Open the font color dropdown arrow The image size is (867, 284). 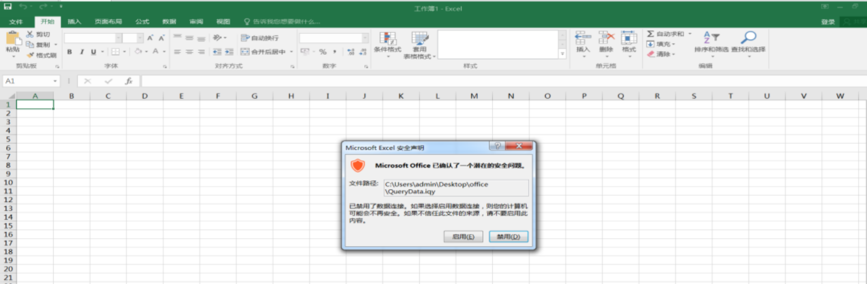[x=164, y=52]
